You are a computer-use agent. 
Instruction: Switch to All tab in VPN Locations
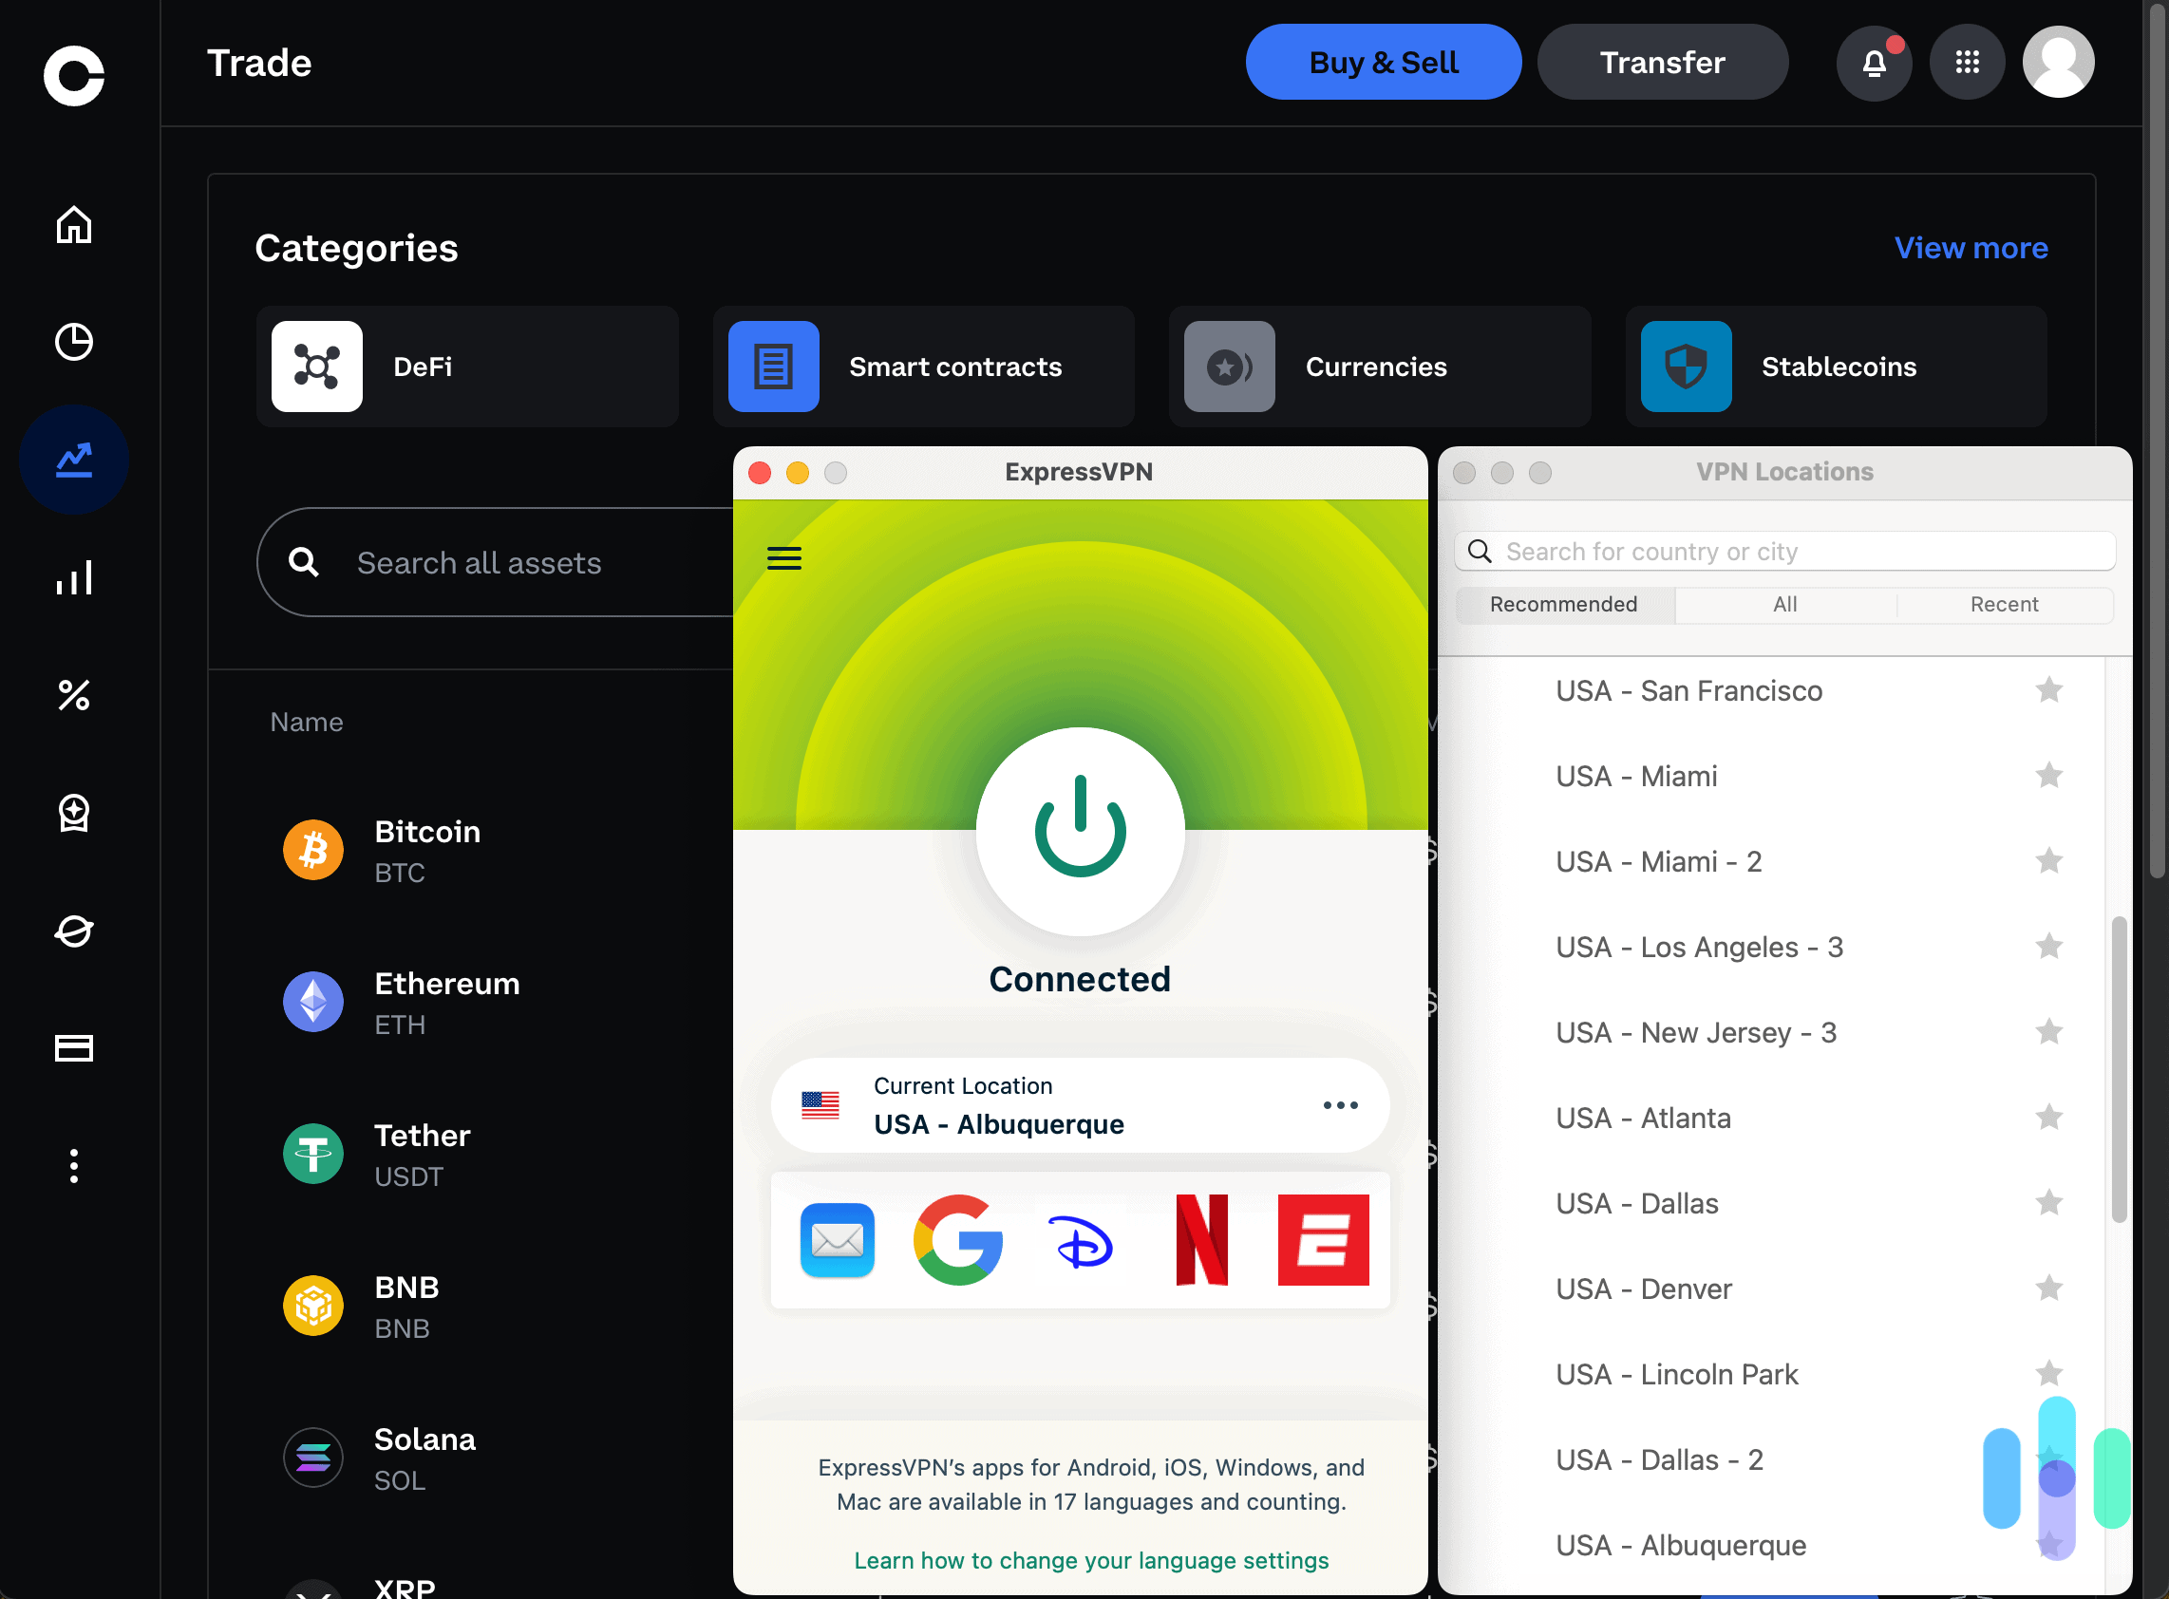pyautogui.click(x=1784, y=605)
